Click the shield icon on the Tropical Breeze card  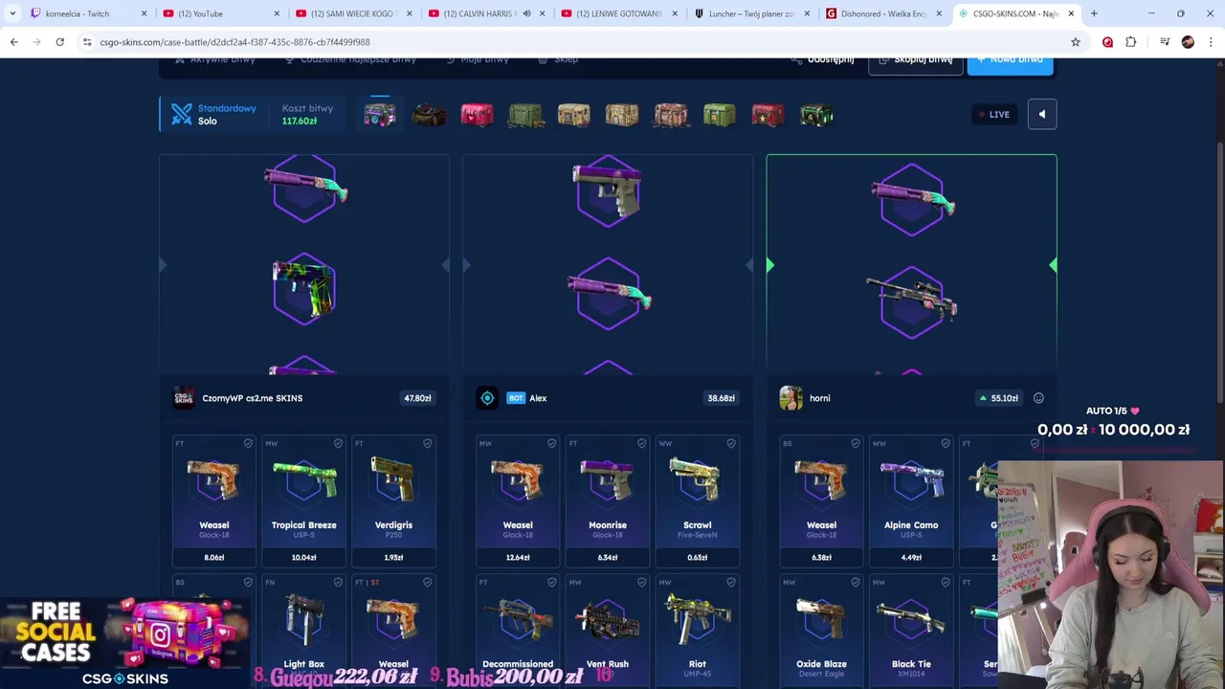(337, 444)
